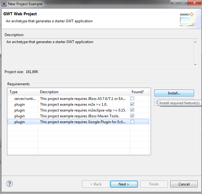This screenshot has width=202, height=194.
Task: Click plugin type cell in Google Plugin row
Action: (x=20, y=122)
